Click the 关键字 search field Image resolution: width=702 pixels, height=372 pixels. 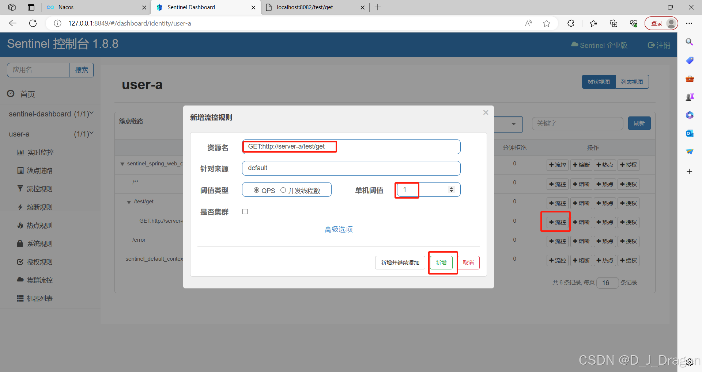(x=578, y=123)
